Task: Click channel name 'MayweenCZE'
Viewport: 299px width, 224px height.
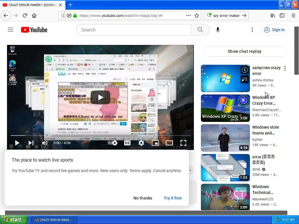Action: click(x=263, y=199)
